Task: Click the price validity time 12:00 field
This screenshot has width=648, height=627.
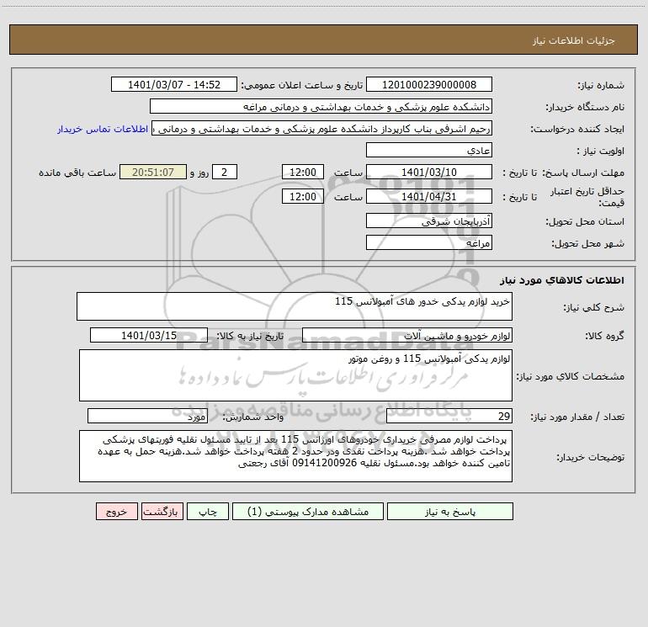Action: click(302, 197)
